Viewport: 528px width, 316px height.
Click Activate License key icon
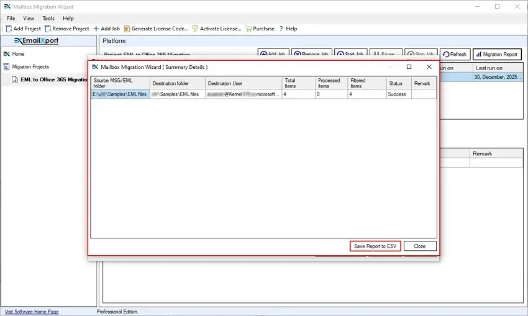tap(195, 29)
